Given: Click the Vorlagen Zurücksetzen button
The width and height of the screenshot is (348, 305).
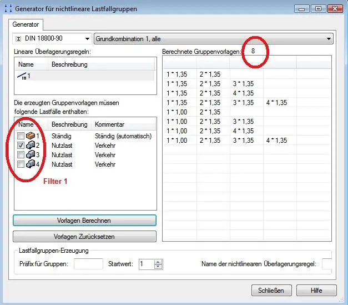Looking at the screenshot, I should (x=84, y=236).
